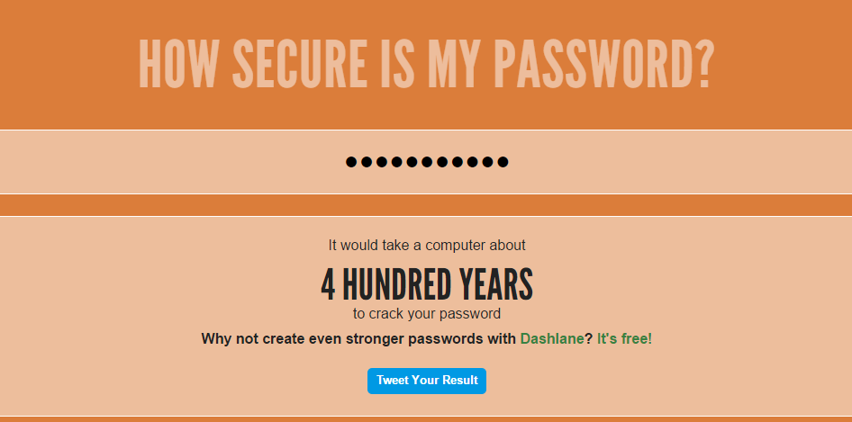This screenshot has width=852, height=422.
Task: Click the word "PASSWORD?" in the title
Action: click(603, 65)
